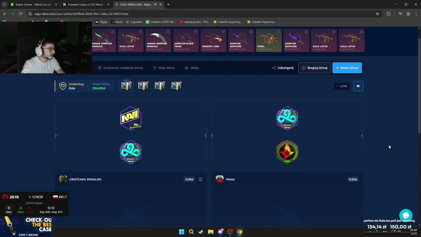This screenshot has width=421, height=237.
Task: Open Doppler Sapphire drop from 22 godziny temu
Action: tap(241, 40)
